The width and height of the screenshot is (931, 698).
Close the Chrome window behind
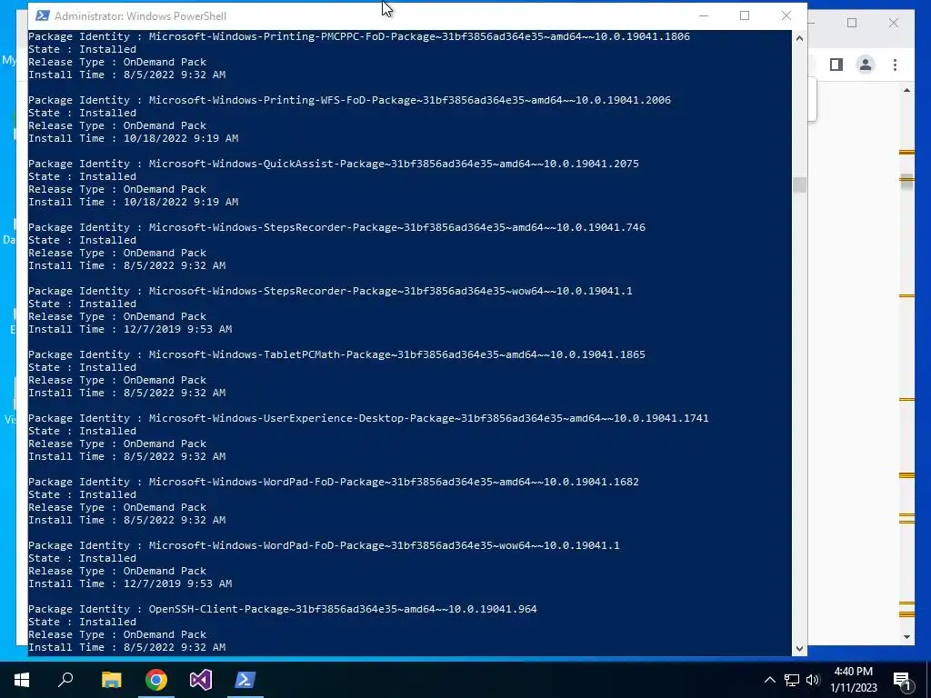(x=894, y=23)
